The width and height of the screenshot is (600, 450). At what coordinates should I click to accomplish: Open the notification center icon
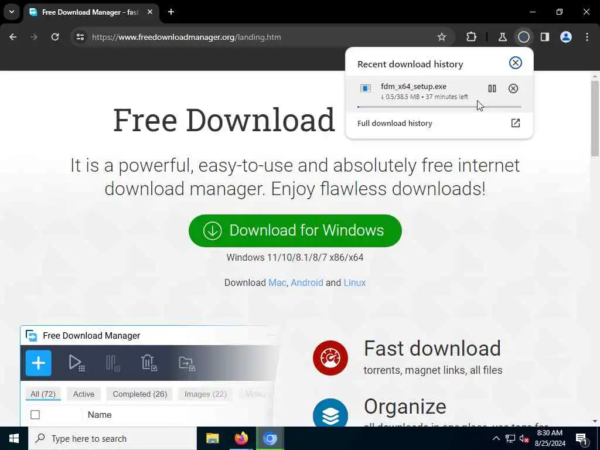pyautogui.click(x=581, y=438)
